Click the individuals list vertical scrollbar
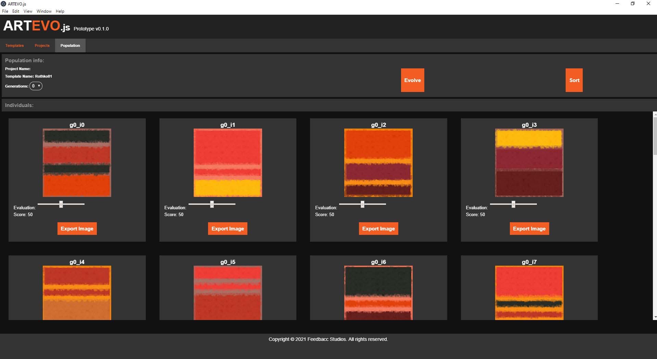This screenshot has height=359, width=657. [655, 136]
